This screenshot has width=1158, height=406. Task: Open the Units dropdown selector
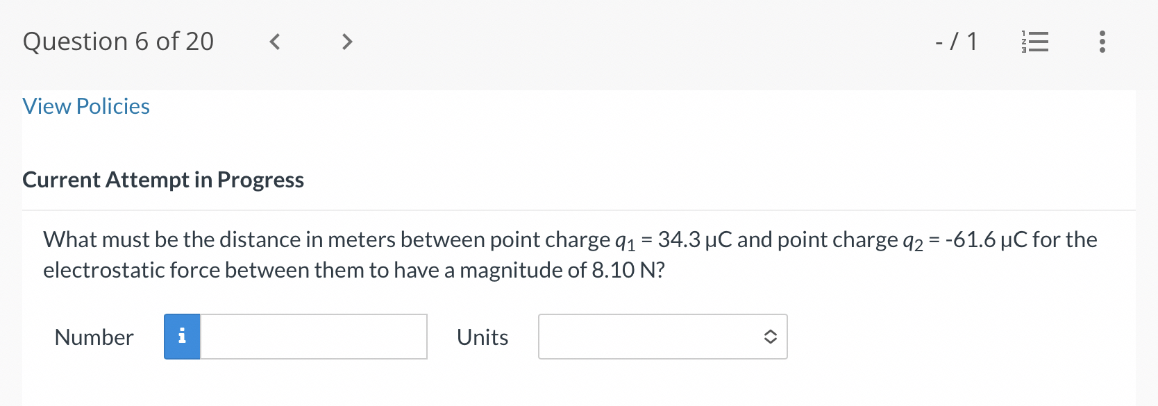(x=662, y=336)
